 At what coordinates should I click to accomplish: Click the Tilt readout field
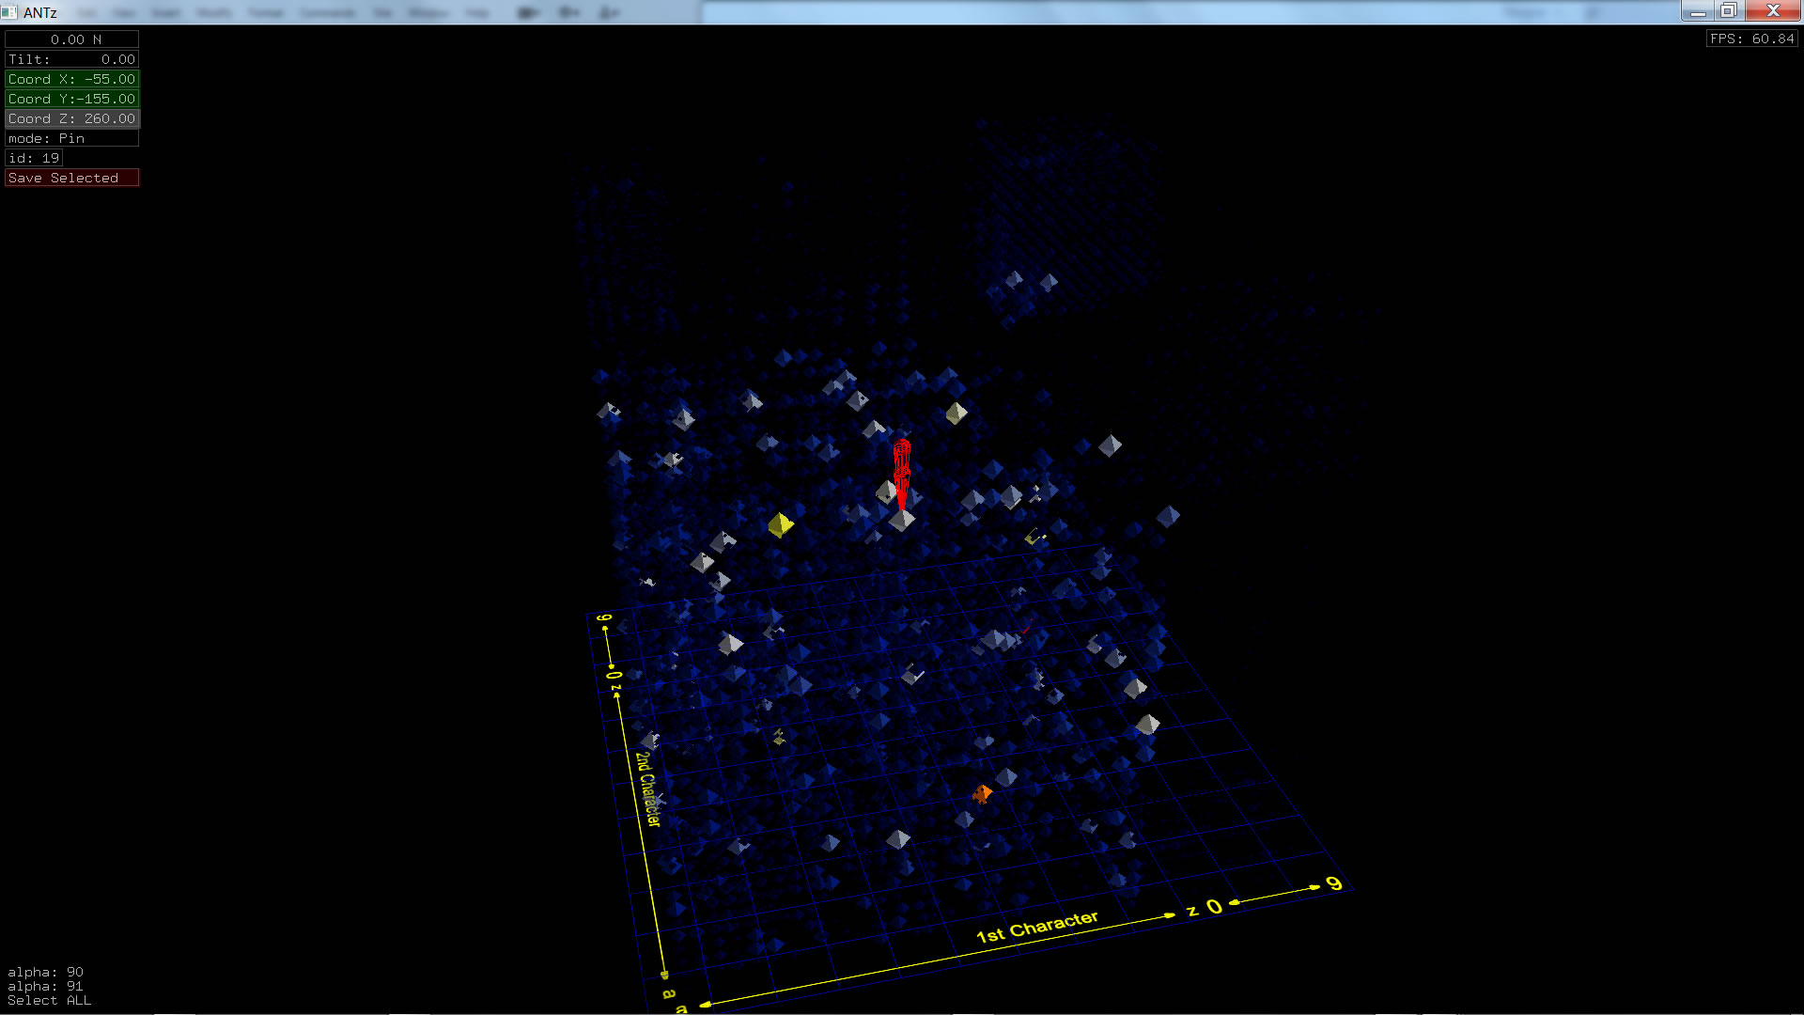(71, 59)
